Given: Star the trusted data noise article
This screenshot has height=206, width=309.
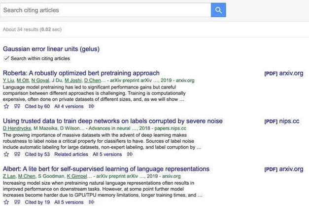Looking at the screenshot, I should point(6,154).
